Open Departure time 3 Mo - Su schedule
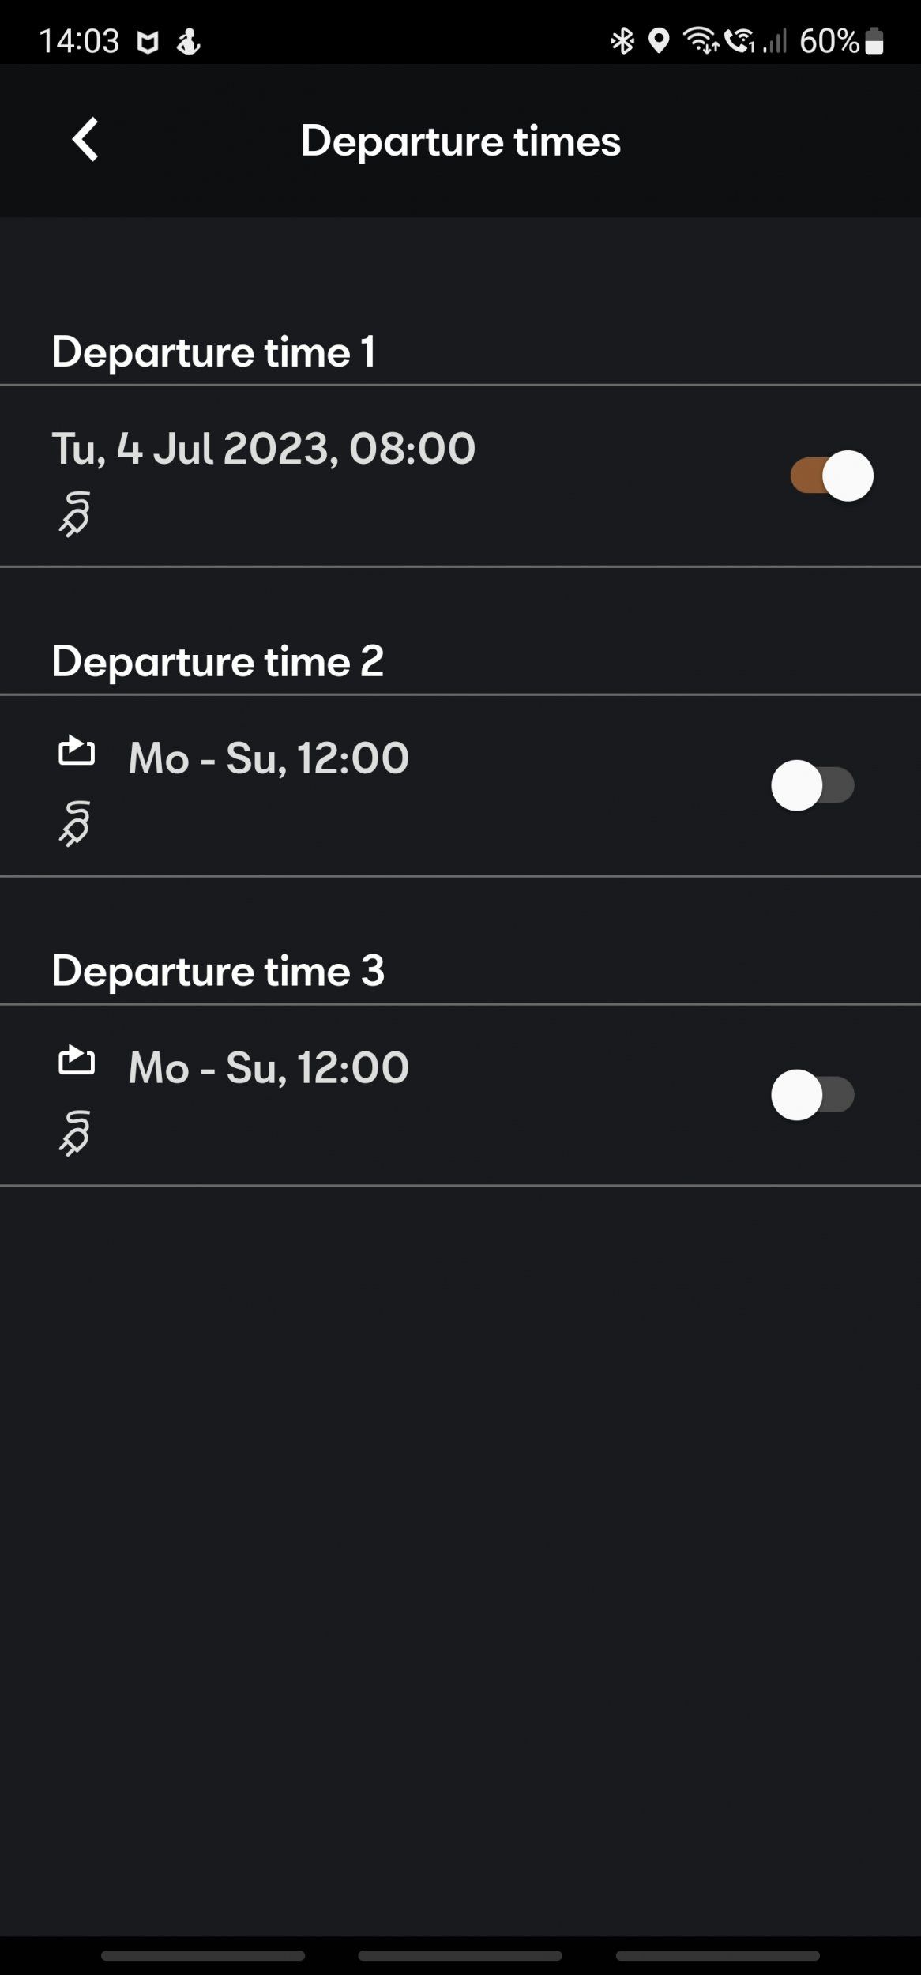This screenshot has width=921, height=1975. coord(269,1068)
